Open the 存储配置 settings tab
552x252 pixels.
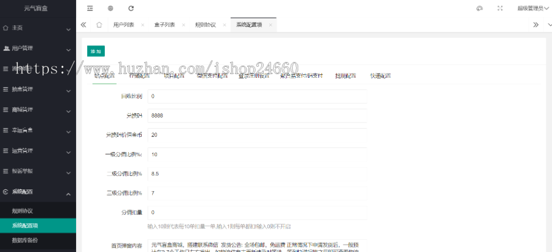click(139, 75)
